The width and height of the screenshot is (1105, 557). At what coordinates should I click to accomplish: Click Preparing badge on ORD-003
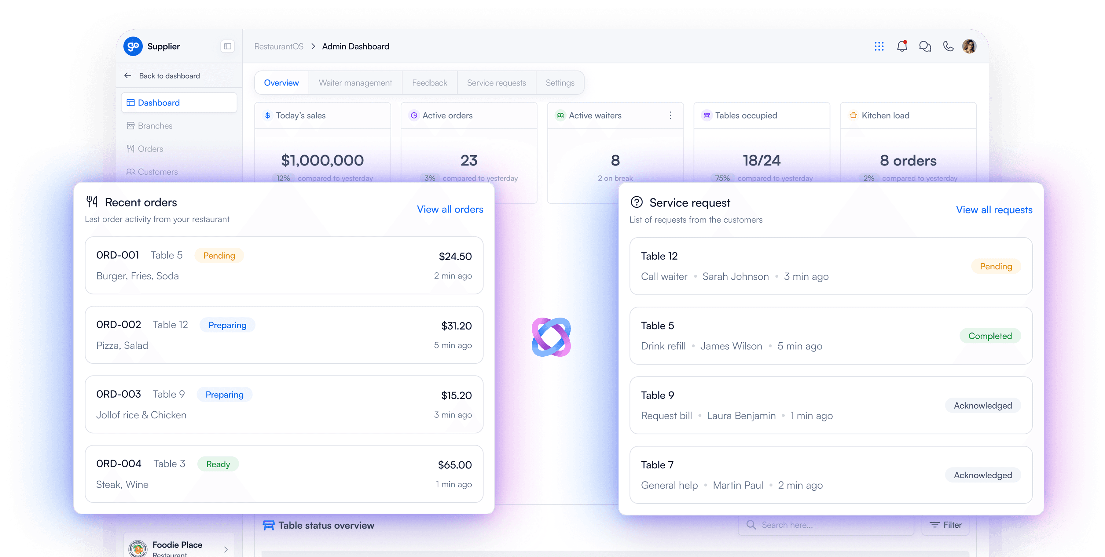coord(224,395)
